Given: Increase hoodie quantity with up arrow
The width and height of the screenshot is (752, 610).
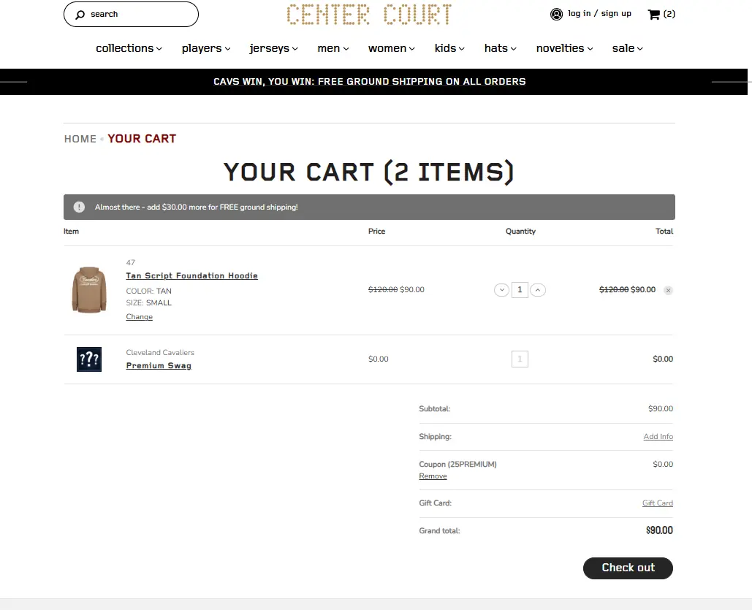Looking at the screenshot, I should coord(538,290).
